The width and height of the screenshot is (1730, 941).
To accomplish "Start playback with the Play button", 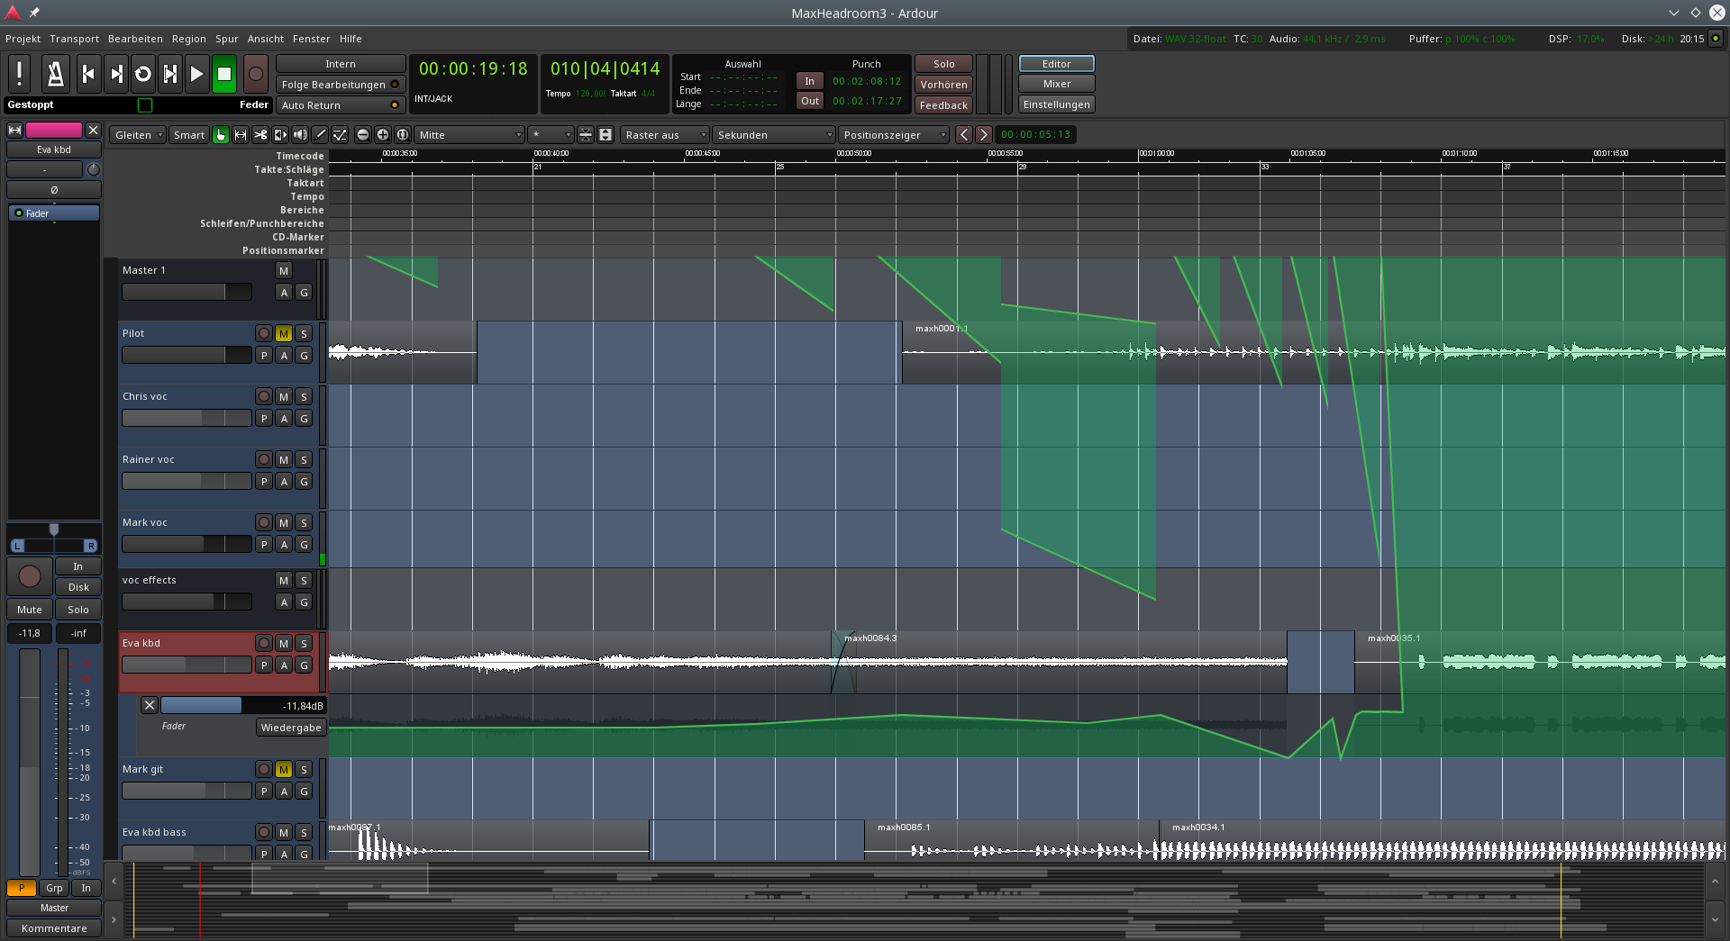I will coord(196,75).
